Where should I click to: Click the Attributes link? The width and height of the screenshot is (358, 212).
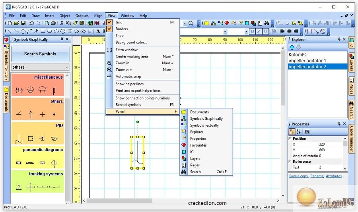tap(334, 176)
